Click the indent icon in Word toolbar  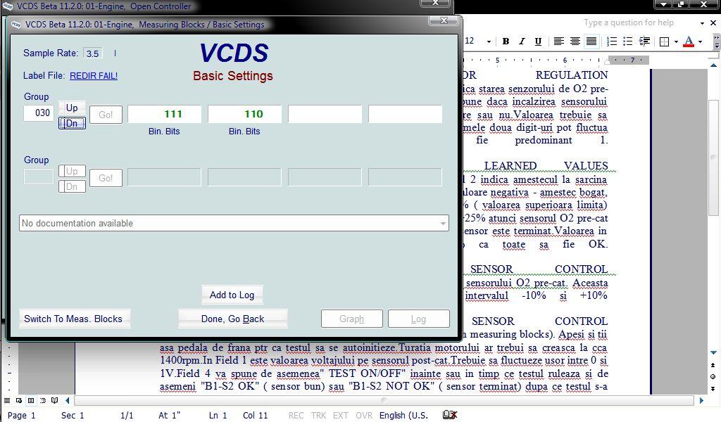644,41
